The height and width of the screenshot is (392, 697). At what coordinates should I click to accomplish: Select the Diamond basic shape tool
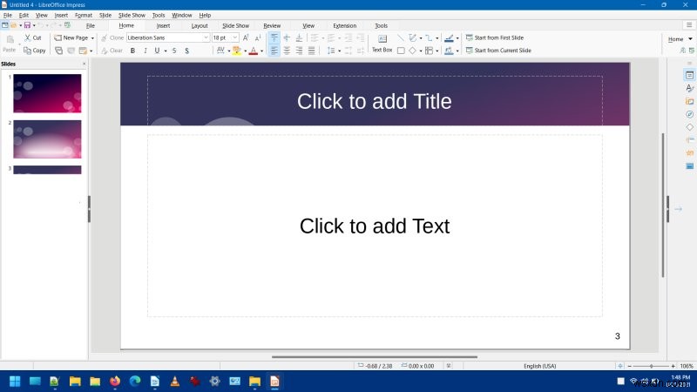point(412,51)
